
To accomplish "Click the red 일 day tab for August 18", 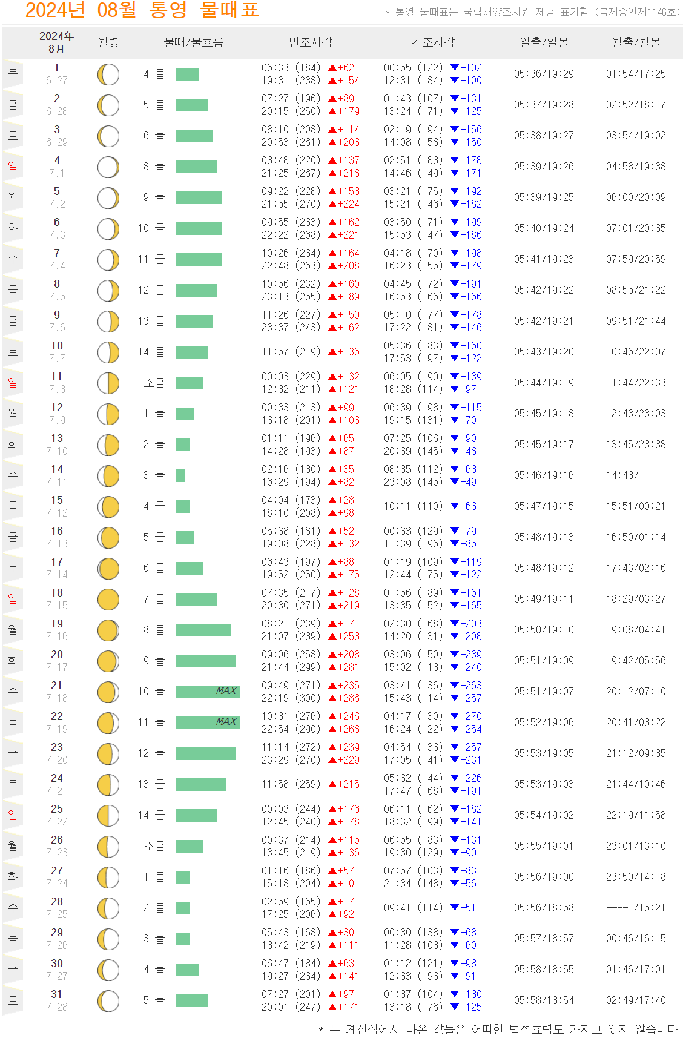I will [13, 598].
